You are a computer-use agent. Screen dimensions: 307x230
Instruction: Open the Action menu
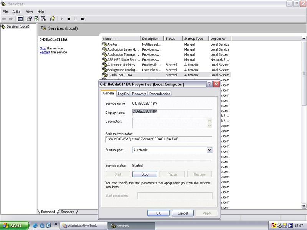(x=17, y=12)
